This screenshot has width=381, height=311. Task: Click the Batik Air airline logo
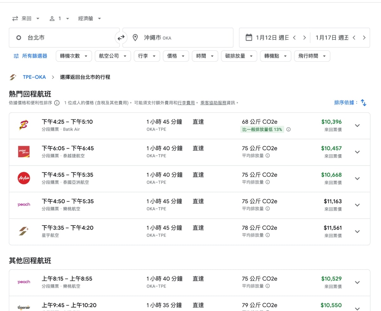[x=24, y=125]
